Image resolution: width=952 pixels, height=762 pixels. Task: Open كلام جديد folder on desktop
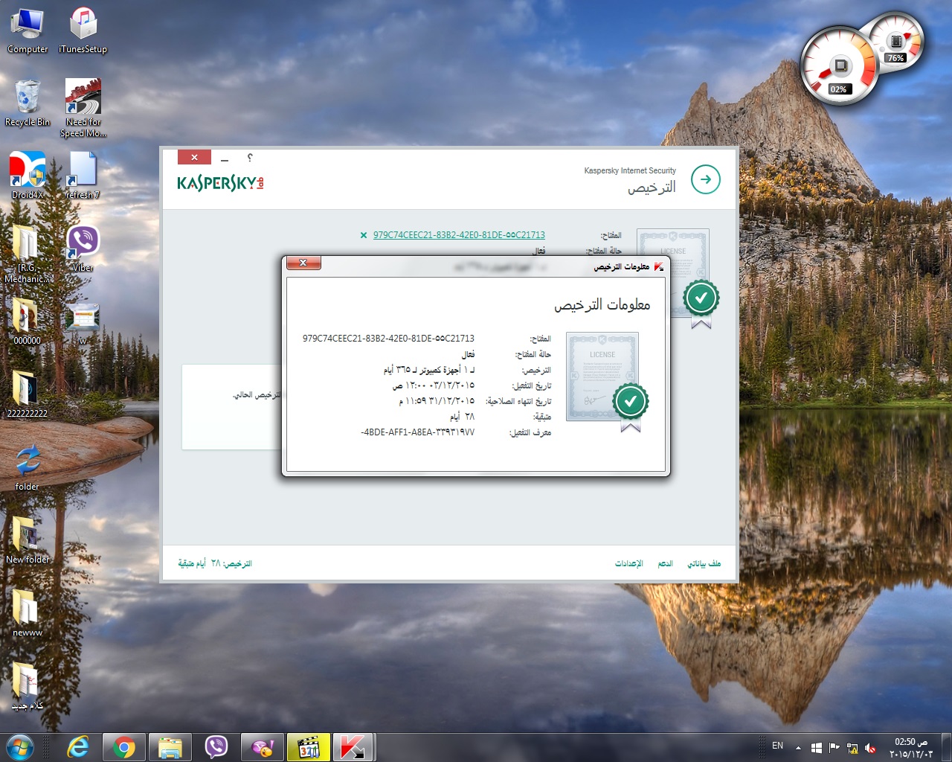[x=28, y=686]
